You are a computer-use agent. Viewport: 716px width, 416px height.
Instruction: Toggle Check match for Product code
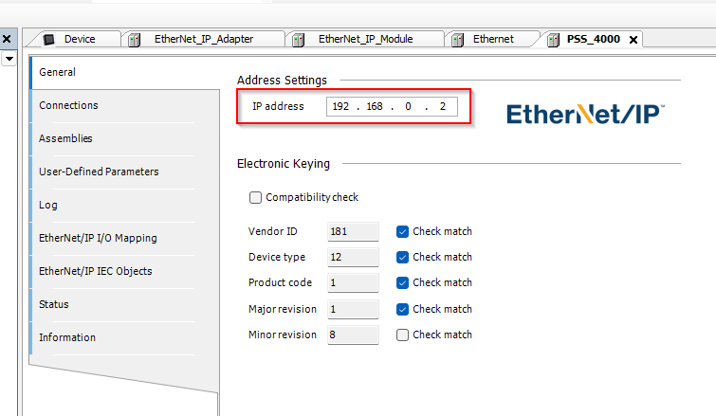pos(402,282)
